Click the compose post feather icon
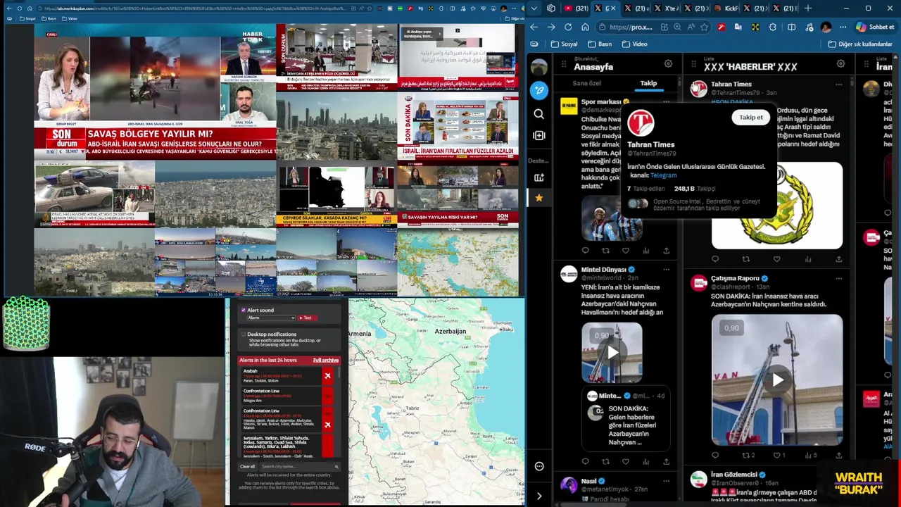Viewport: 901px width, 507px height. (x=539, y=90)
